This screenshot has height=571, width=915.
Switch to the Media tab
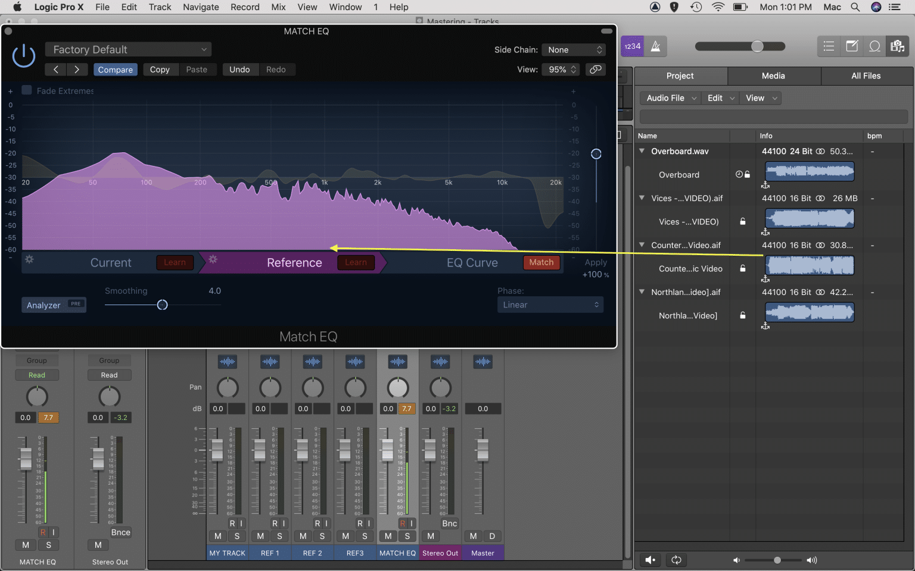[x=773, y=76]
